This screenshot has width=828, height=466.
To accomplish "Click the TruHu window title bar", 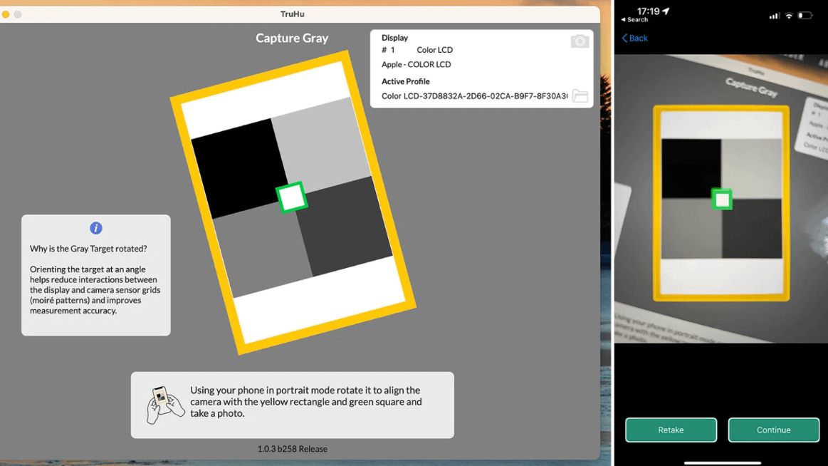I will pos(292,14).
